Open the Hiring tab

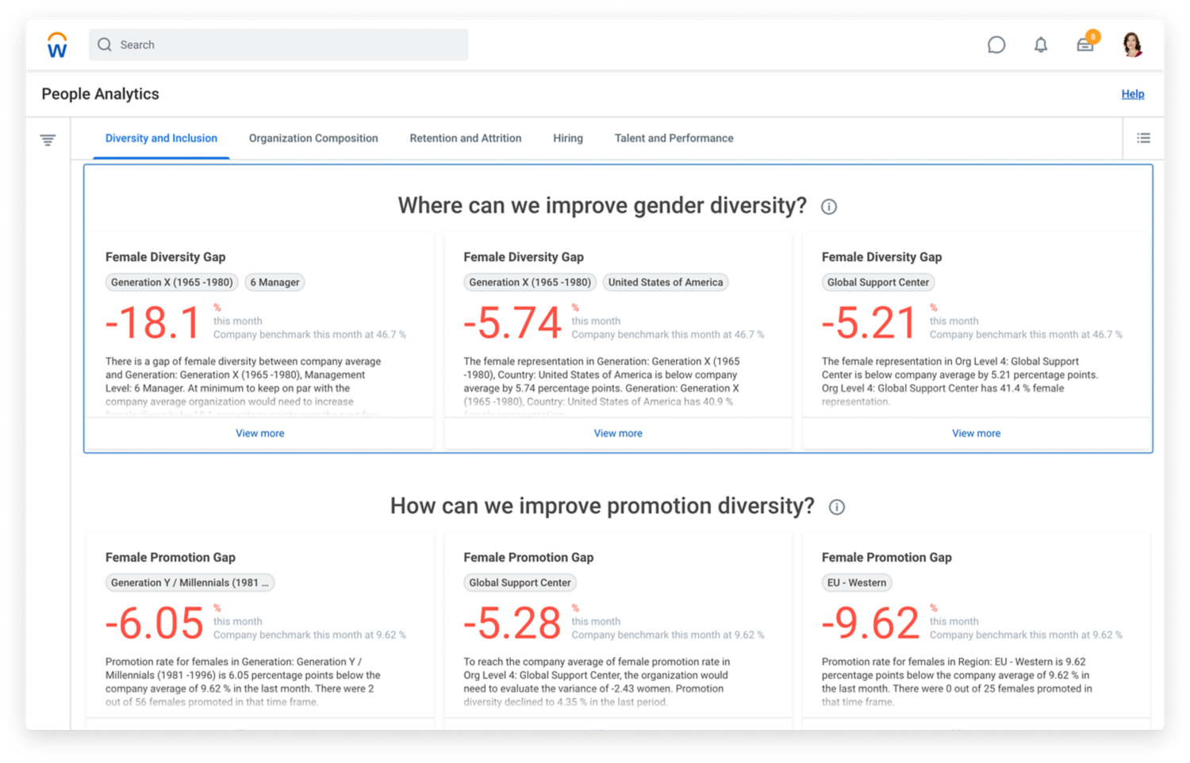(567, 137)
